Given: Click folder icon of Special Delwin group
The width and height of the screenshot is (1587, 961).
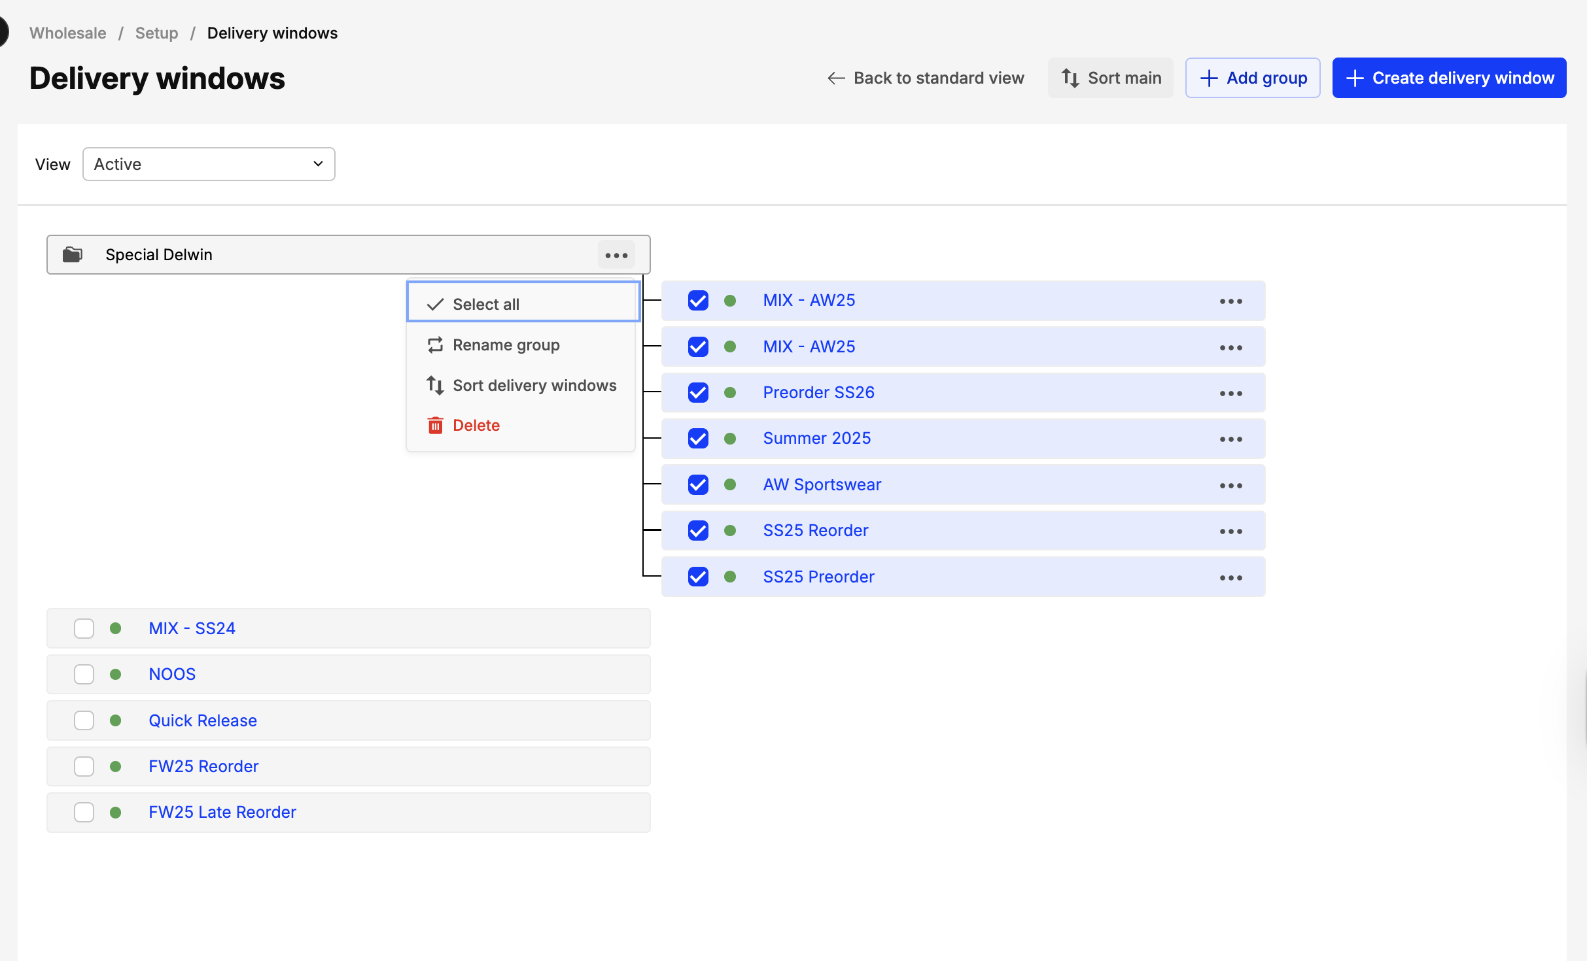Looking at the screenshot, I should (73, 254).
